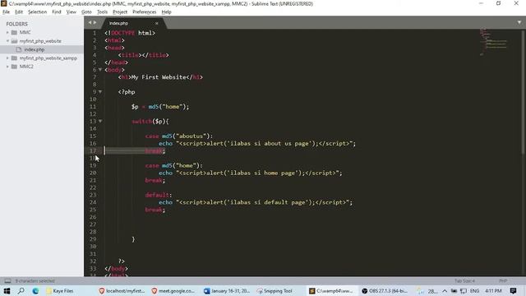Open index.php in the sidebar
Viewport: 526px width, 296px height.
[35, 49]
